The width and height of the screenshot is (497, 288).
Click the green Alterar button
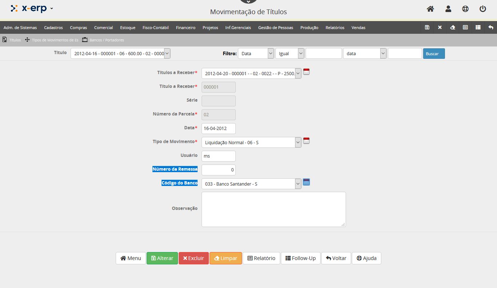(x=162, y=258)
